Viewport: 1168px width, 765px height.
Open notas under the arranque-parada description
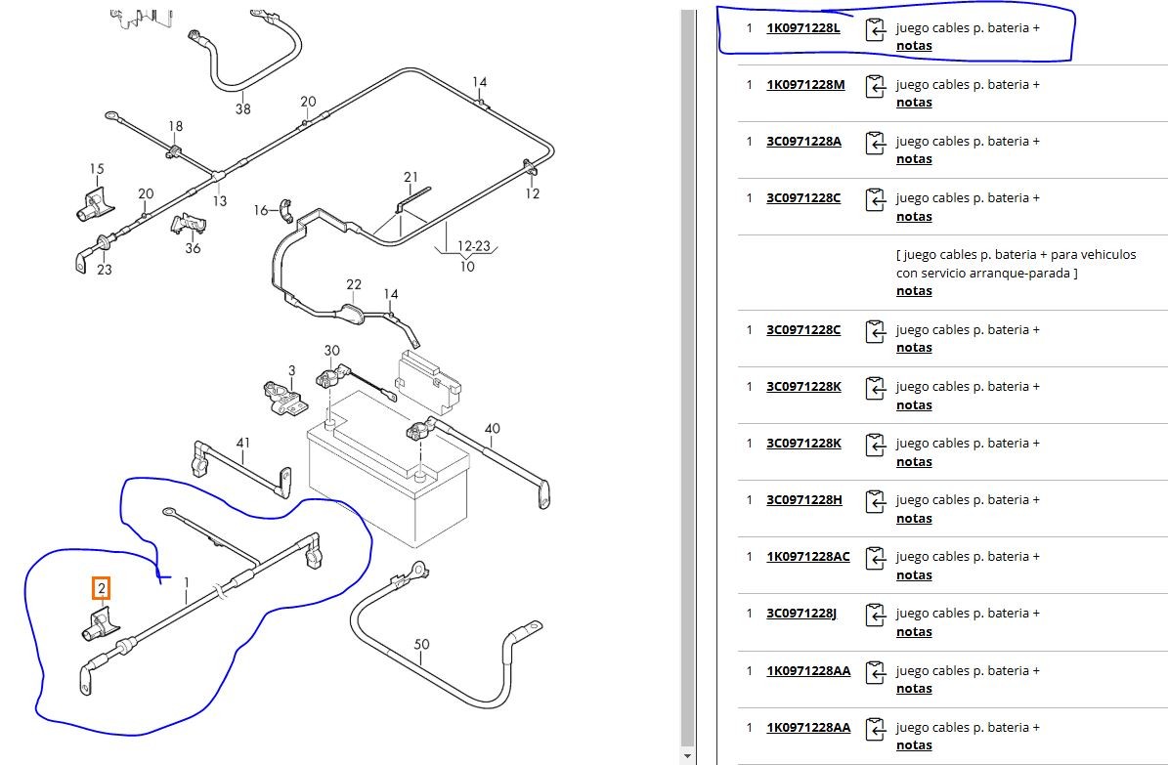[x=914, y=291]
